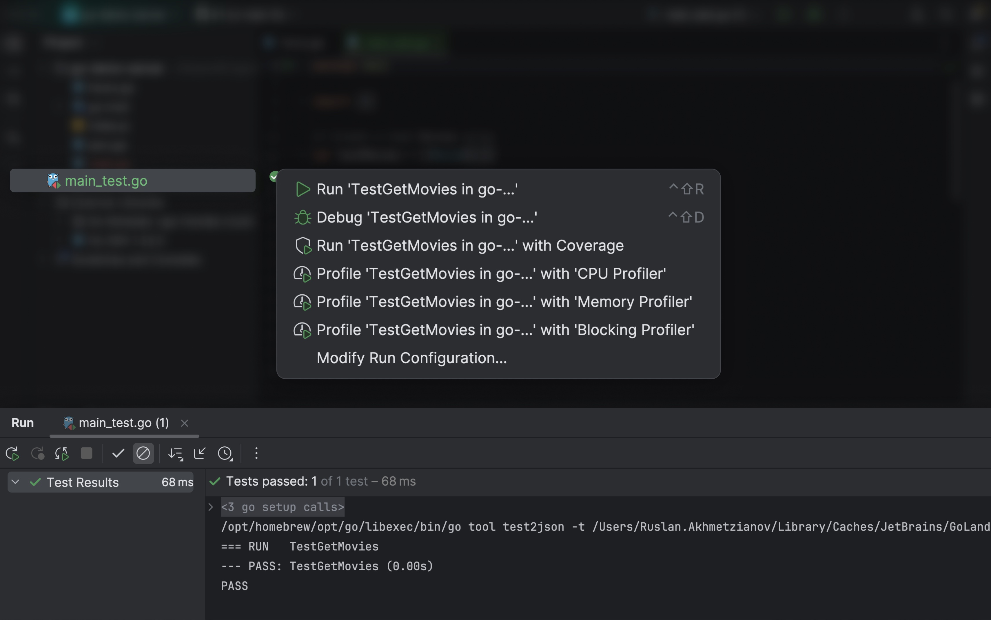Screen dimensions: 991x620
Task: Open more options via the ellipsis icon
Action: pyautogui.click(x=256, y=453)
